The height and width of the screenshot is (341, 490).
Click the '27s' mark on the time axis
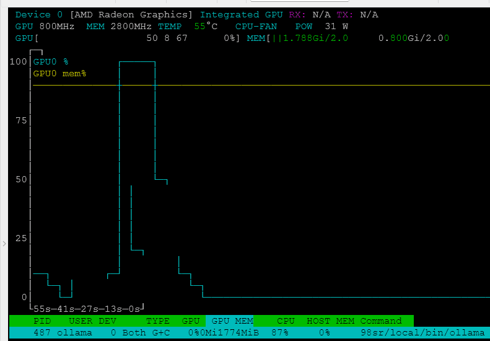point(90,309)
